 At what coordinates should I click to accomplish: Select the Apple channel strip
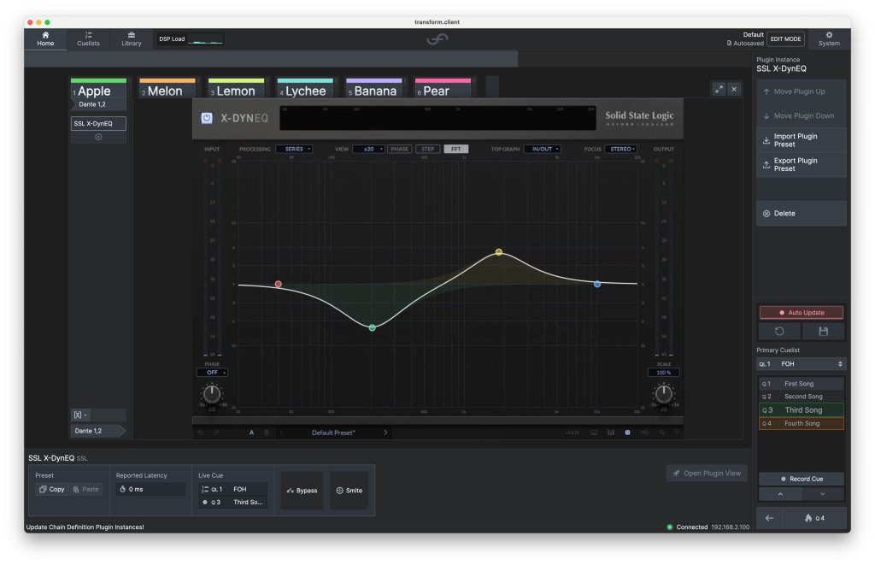coord(99,90)
